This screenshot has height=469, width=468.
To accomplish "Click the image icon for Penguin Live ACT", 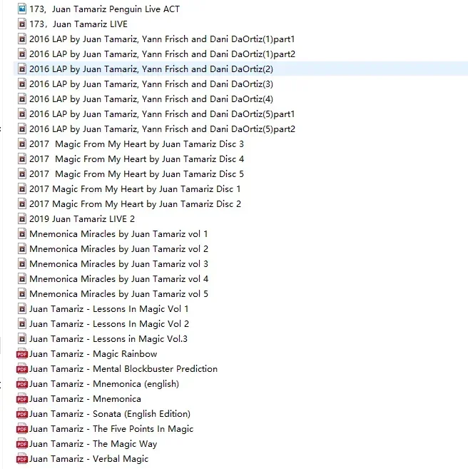I will [x=22, y=9].
